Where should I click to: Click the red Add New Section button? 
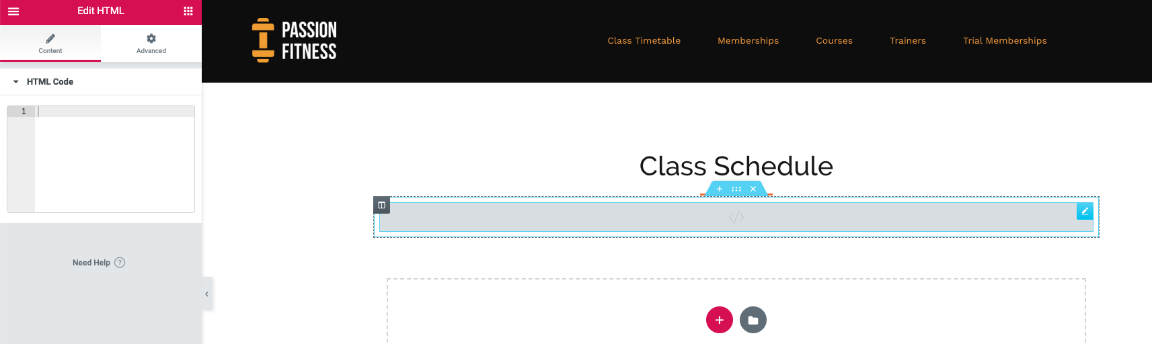[x=720, y=320]
